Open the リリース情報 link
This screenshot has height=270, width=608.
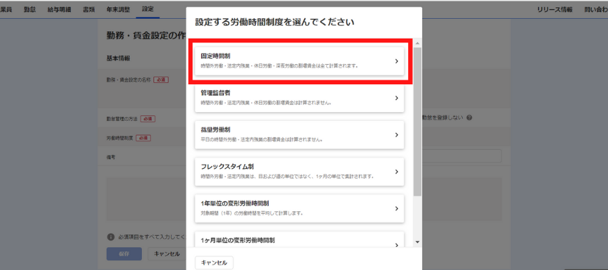(x=554, y=9)
